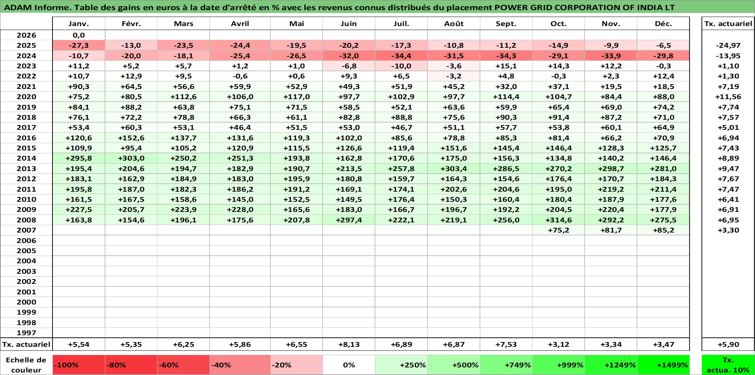The height and width of the screenshot is (375, 755).
Task: Click the 'Tx. actuariel' bottom row label
Action: click(26, 344)
